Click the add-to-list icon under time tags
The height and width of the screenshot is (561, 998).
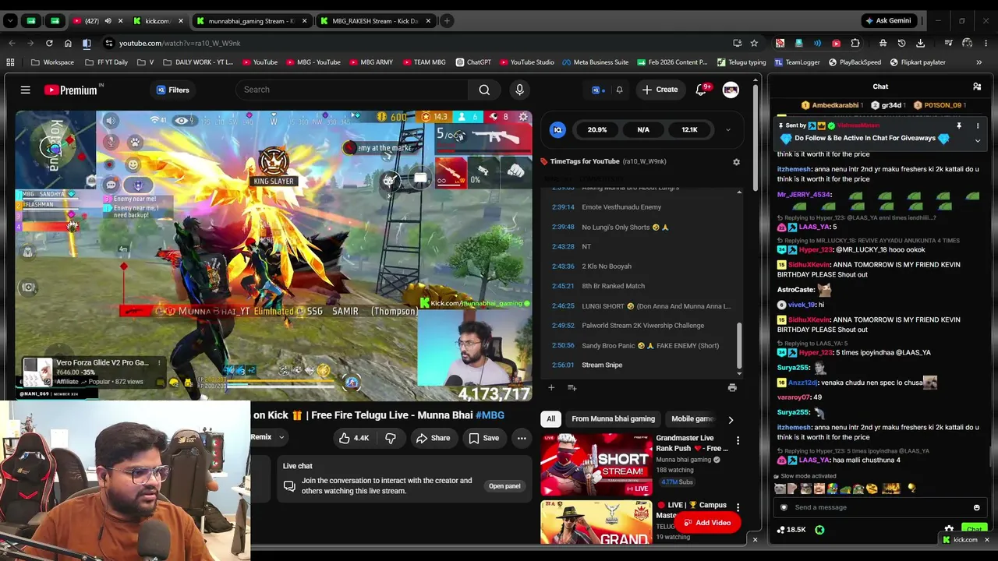(572, 387)
